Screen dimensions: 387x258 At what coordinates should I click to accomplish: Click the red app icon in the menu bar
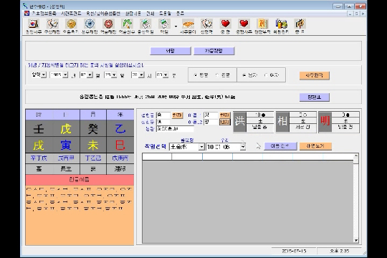[27, 14]
